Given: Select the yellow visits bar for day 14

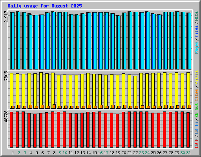Looking at the screenshot, I should [88, 91].
